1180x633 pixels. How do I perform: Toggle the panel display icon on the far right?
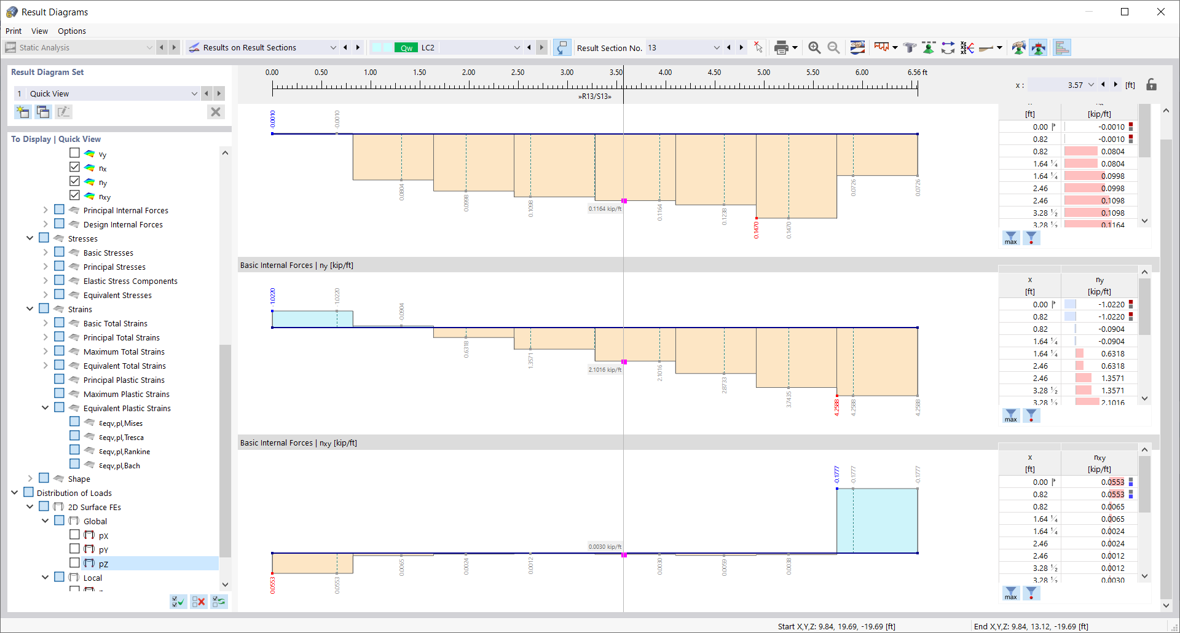click(1061, 47)
